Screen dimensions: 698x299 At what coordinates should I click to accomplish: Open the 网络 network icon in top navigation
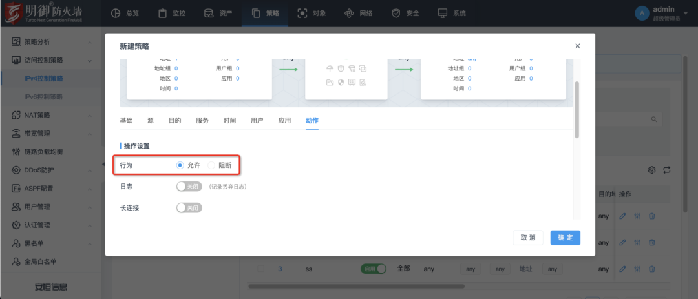tap(349, 14)
